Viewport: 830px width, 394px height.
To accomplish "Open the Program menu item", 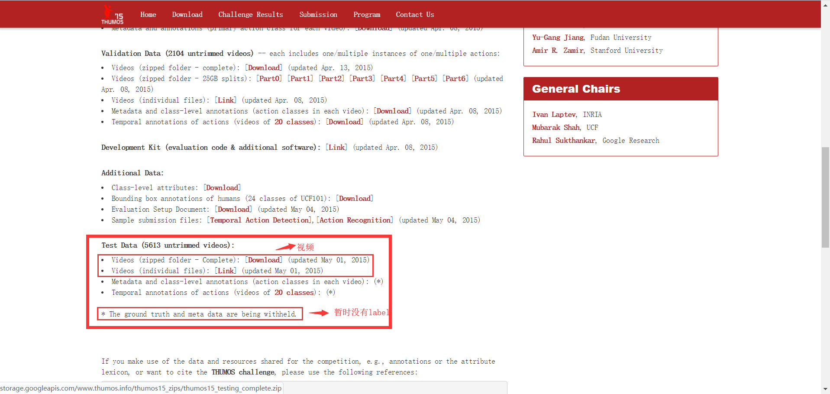I will pyautogui.click(x=367, y=15).
